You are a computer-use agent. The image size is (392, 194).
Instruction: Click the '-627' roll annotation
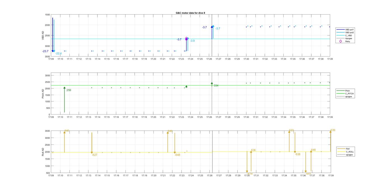tap(95, 155)
